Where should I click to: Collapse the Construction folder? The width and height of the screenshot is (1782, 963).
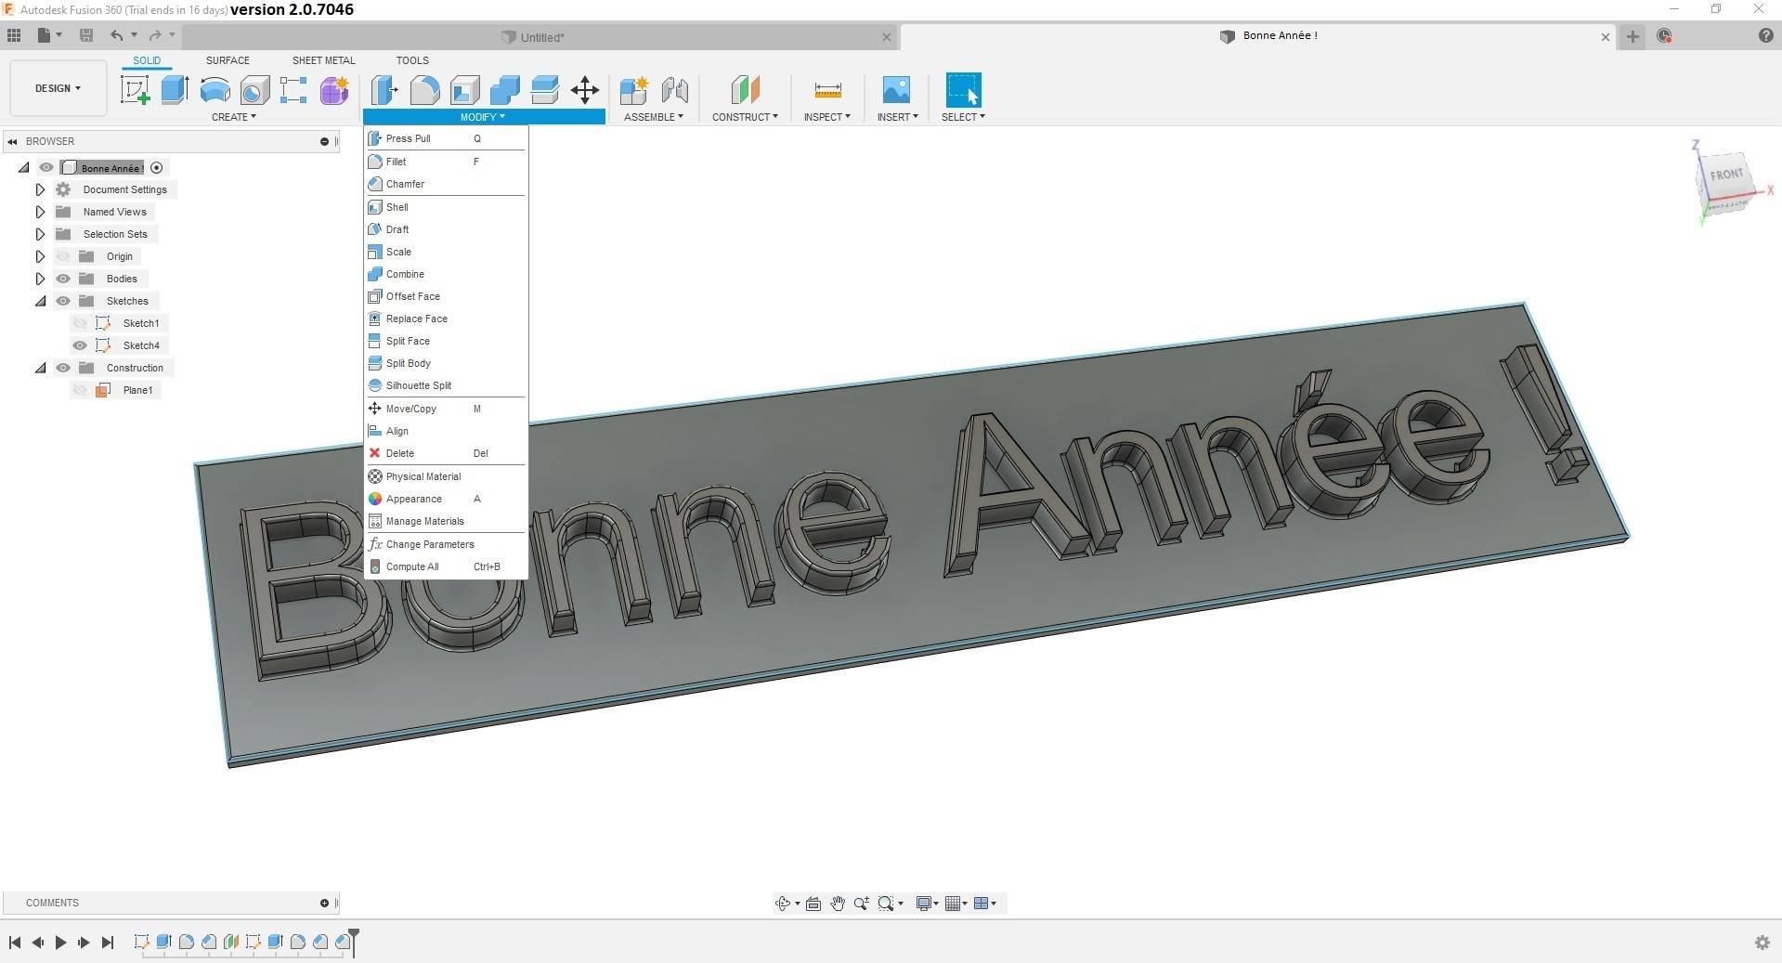point(40,368)
